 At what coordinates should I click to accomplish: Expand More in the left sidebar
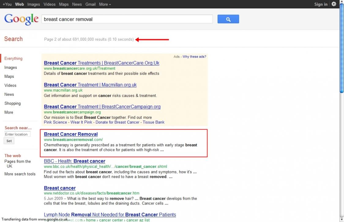coord(9,112)
